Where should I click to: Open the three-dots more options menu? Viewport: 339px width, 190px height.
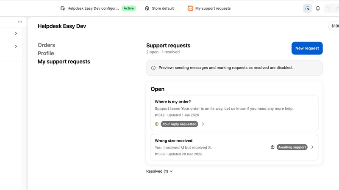click(x=20, y=22)
